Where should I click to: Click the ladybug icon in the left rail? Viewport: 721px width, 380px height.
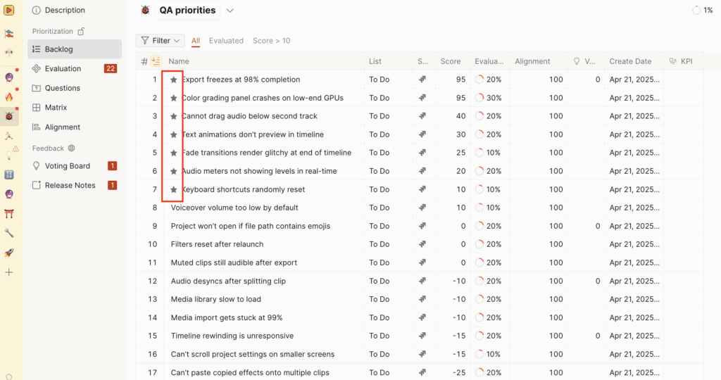tap(9, 116)
